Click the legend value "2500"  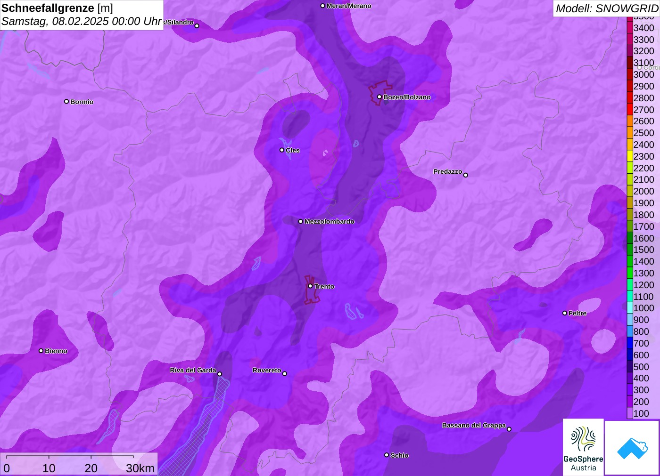tap(644, 133)
